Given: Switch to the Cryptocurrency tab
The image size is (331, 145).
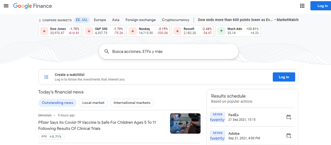Looking at the screenshot, I should (x=176, y=20).
